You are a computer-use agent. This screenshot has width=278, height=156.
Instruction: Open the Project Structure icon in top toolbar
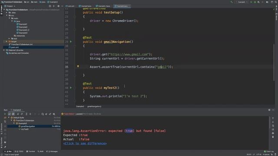tap(272, 2)
